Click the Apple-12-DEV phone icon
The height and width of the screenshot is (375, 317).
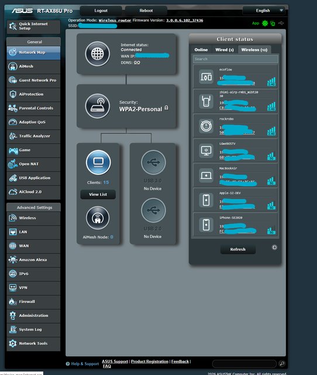click(x=206, y=200)
